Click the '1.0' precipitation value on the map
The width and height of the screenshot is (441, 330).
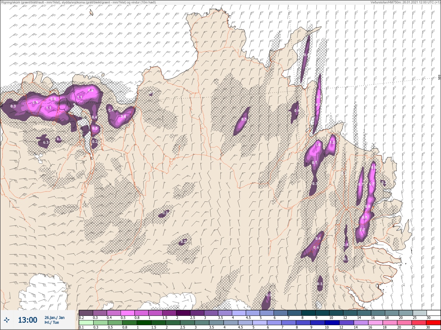[318, 145]
